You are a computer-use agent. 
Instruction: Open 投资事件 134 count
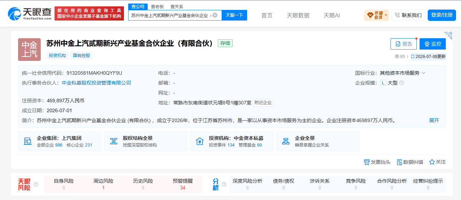click(x=222, y=145)
